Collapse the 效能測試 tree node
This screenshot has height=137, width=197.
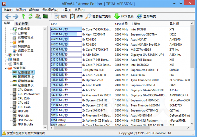6,68
